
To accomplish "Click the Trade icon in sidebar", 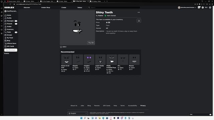I will point(5,32).
